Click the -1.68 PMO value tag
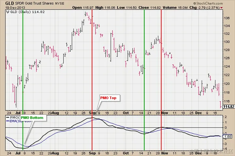Screen dimensions: 235x156 (227, 136)
